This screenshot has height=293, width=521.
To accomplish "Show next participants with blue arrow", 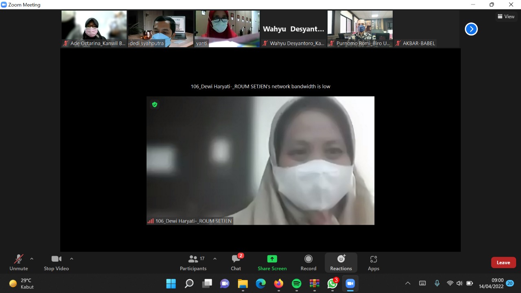I will [471, 29].
